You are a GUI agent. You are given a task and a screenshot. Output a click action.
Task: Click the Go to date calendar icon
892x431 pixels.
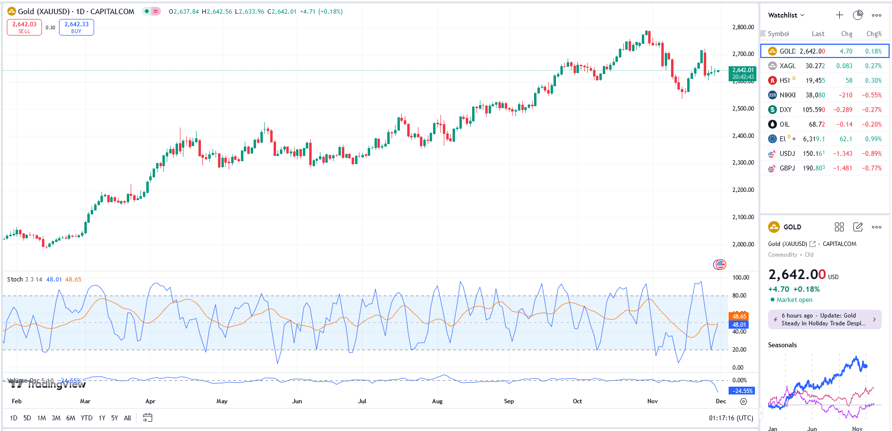click(148, 418)
